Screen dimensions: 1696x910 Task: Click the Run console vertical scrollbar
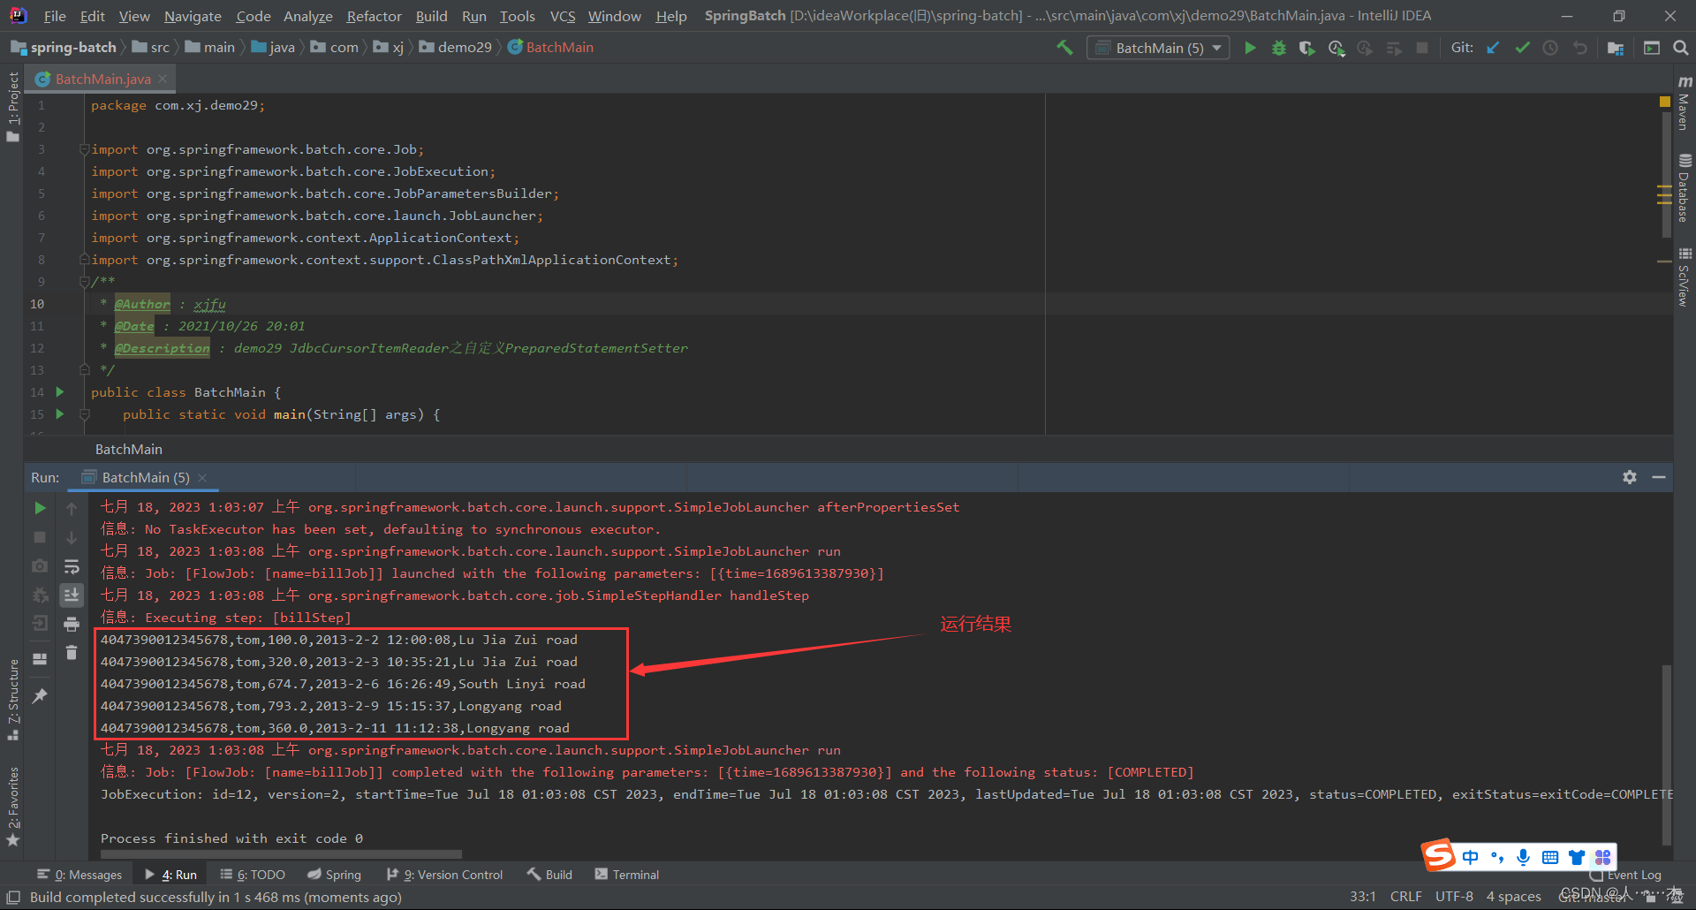(x=1666, y=754)
